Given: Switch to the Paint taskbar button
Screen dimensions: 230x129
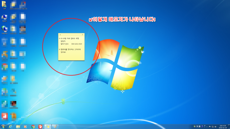Looking at the screenshot, I should point(55,127).
